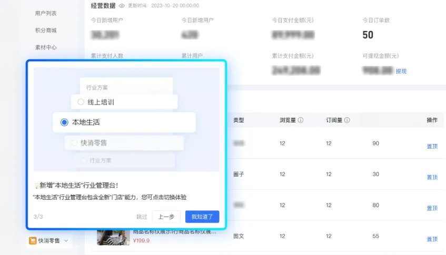Click 跳过 to skip the guide
The height and width of the screenshot is (255, 446).
[142, 217]
